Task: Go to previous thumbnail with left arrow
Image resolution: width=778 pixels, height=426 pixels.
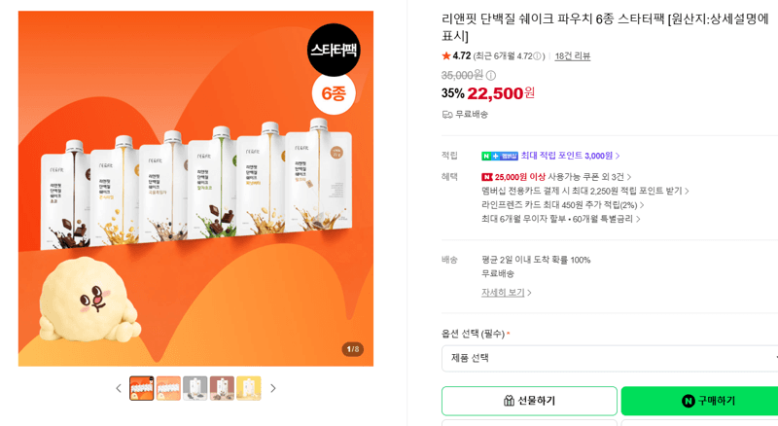Action: coord(118,388)
